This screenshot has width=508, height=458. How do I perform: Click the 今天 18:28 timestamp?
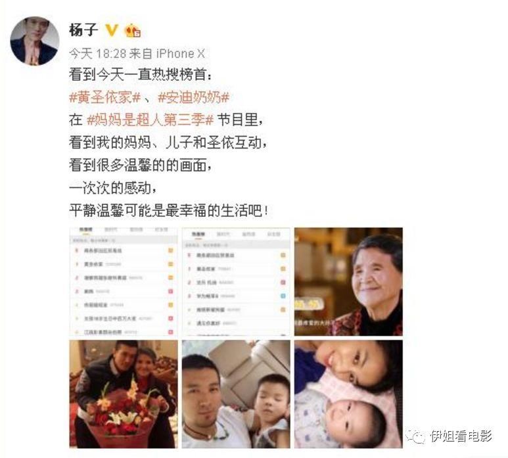pyautogui.click(x=97, y=53)
